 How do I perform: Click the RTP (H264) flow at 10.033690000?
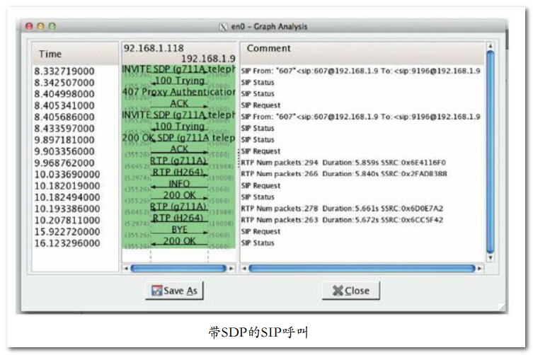coord(178,173)
